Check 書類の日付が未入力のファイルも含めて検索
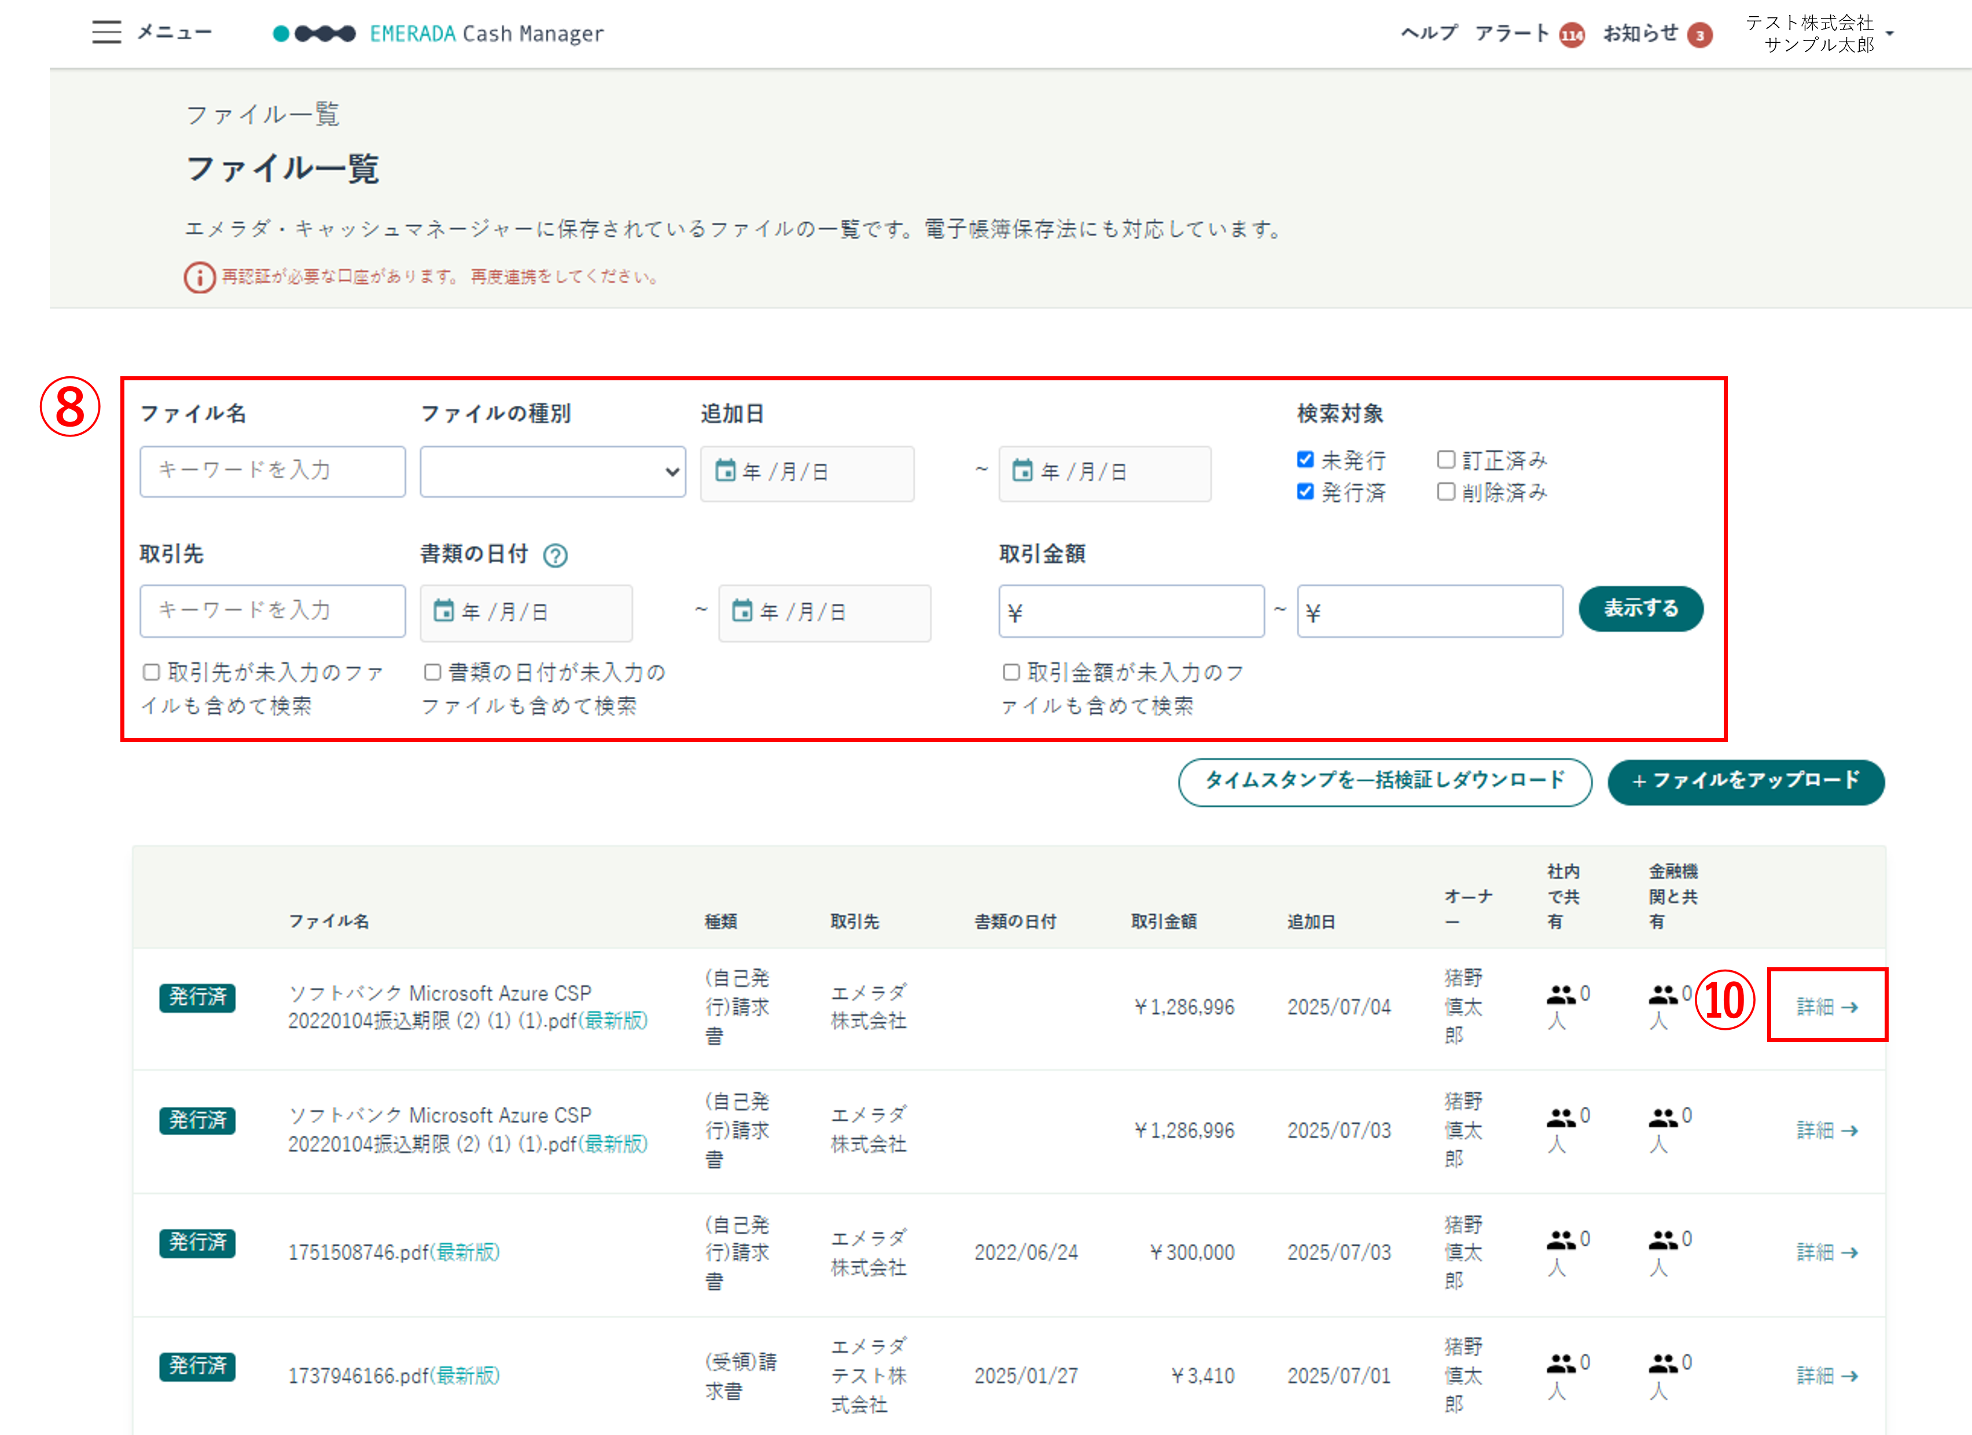Image resolution: width=1972 pixels, height=1435 pixels. (432, 672)
